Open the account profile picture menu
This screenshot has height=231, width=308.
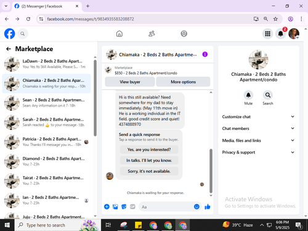294,34
